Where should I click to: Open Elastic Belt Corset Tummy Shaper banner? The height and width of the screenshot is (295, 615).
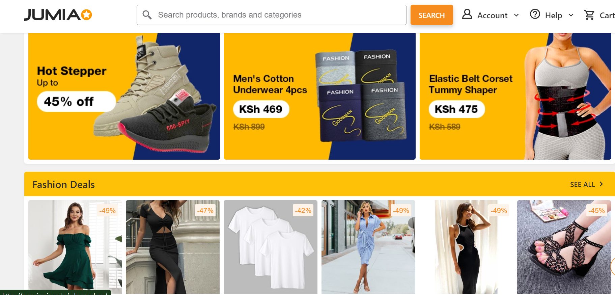point(515,96)
